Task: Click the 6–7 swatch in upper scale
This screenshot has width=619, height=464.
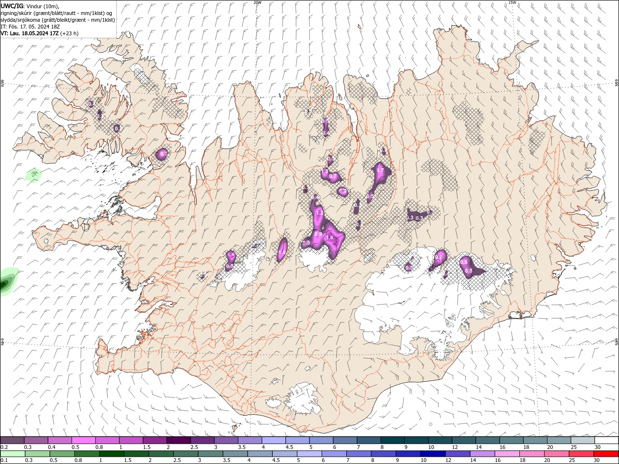Action: 345,440
